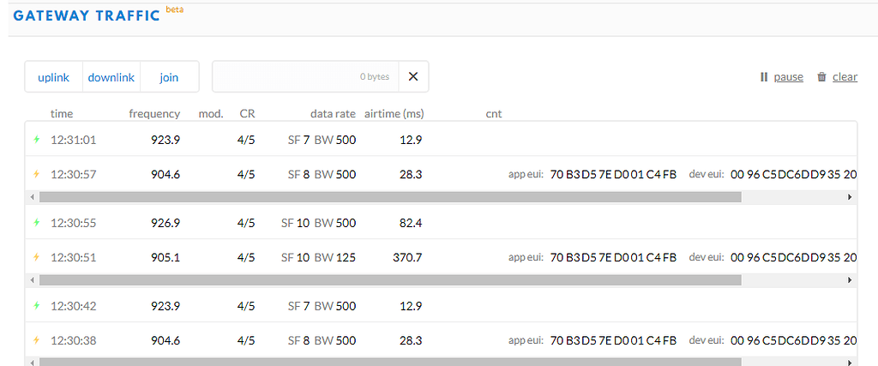Screen dimensions: 878x366
Task: Click the trash can clear icon
Action: coord(822,77)
